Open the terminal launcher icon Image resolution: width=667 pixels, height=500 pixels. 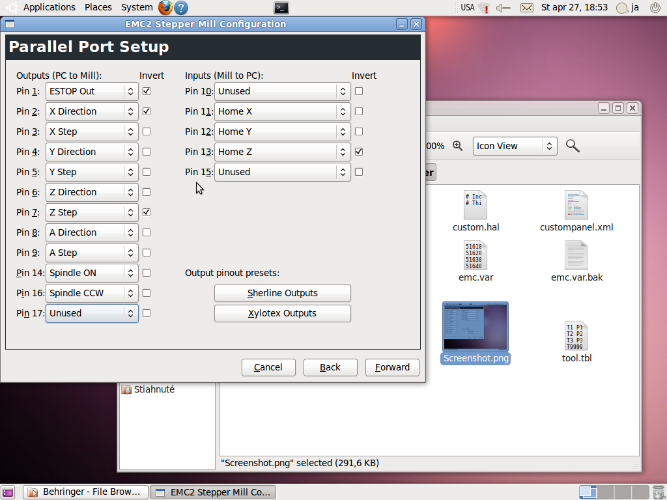(x=281, y=8)
